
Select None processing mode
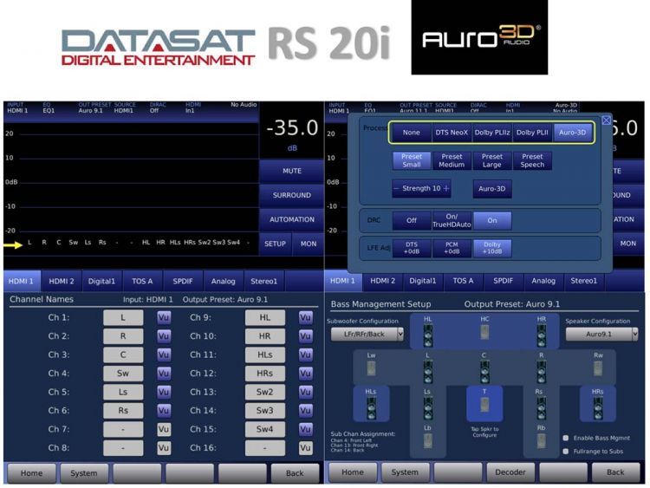coord(411,133)
